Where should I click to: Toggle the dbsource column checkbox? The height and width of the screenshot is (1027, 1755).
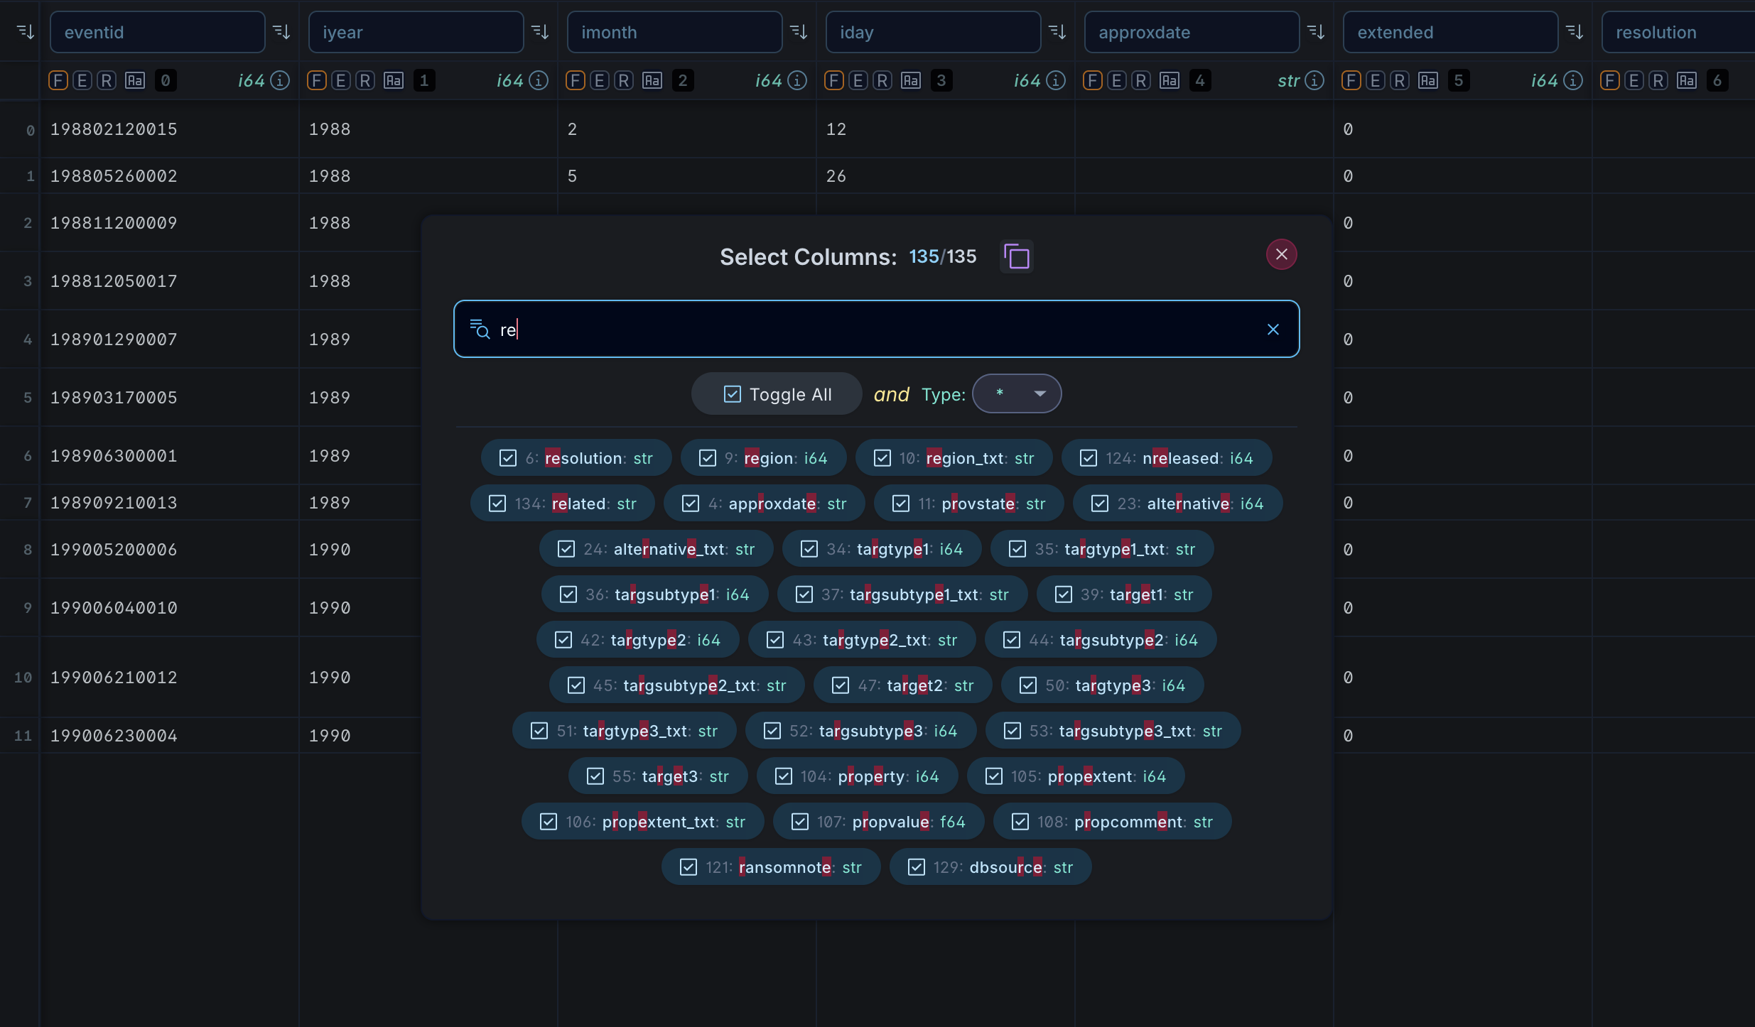(x=917, y=867)
